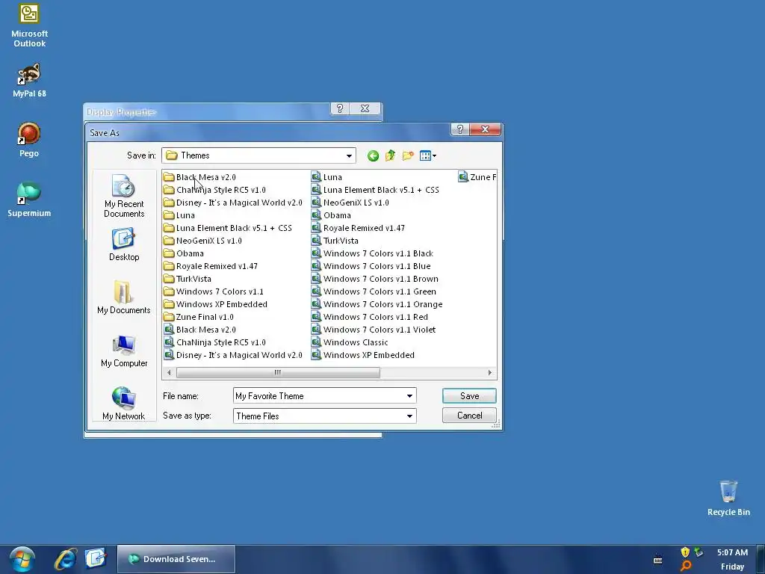Click the right arrow of the horizontal scrollbar
Image resolution: width=765 pixels, height=574 pixels.
490,372
